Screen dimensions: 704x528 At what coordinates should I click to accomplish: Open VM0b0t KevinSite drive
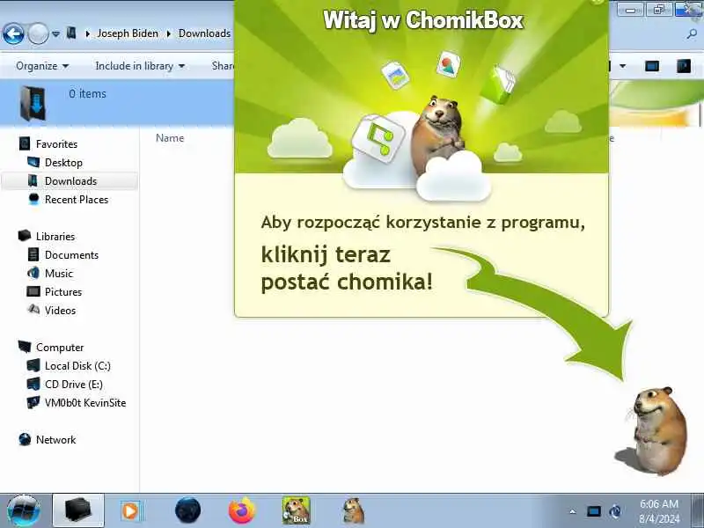(85, 403)
